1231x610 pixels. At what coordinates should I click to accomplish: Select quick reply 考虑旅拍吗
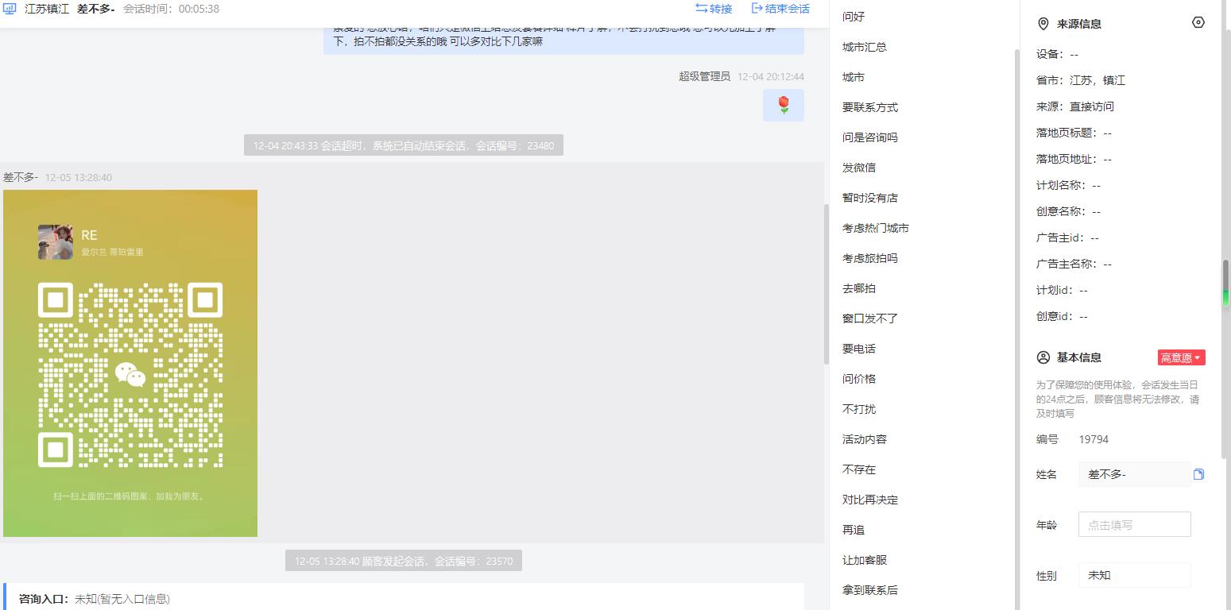coord(870,258)
